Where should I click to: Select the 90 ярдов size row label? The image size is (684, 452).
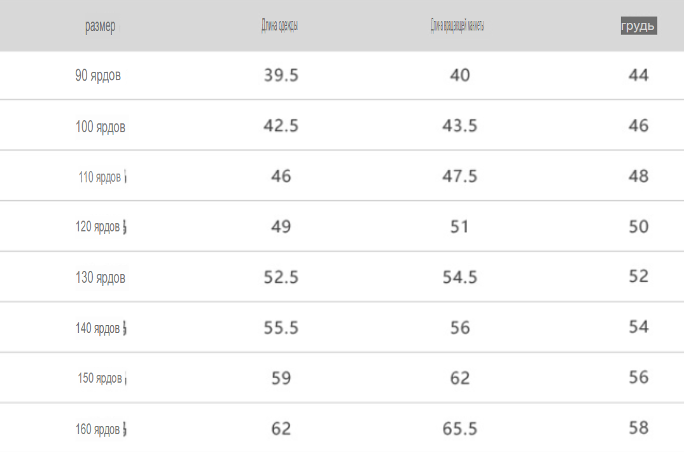98,76
